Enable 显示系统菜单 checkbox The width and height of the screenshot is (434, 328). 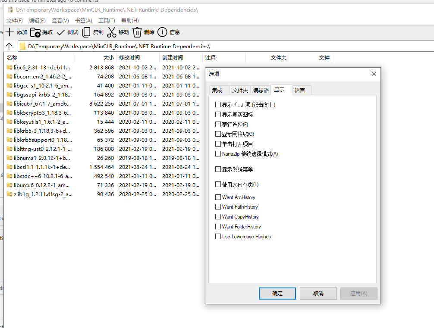pos(218,169)
